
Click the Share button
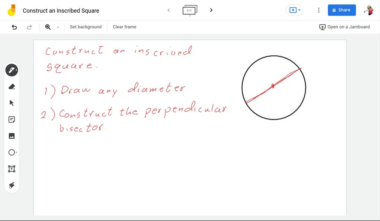pyautogui.click(x=341, y=10)
